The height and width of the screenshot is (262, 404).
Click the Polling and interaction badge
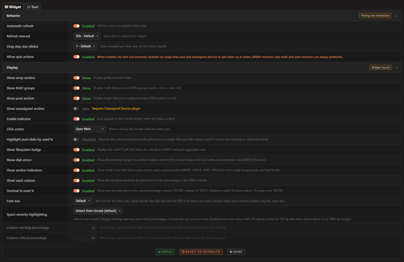pyautogui.click(x=375, y=16)
